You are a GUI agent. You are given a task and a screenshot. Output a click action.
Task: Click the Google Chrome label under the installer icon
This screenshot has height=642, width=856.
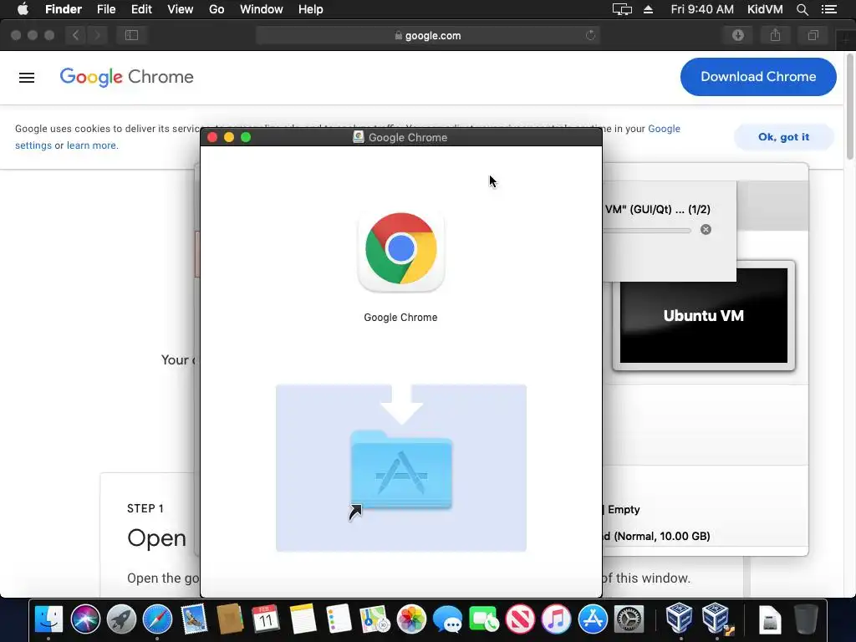[x=400, y=317]
